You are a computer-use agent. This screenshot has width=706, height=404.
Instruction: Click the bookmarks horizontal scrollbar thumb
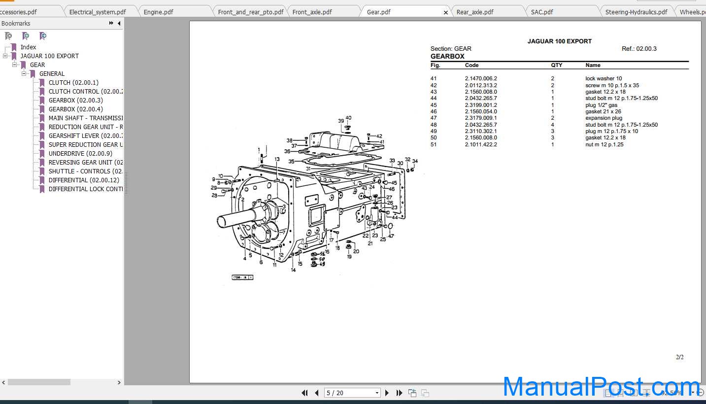[39, 382]
